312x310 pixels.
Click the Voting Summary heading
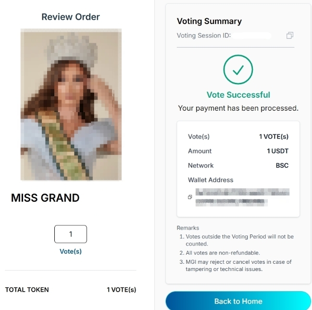(x=209, y=21)
